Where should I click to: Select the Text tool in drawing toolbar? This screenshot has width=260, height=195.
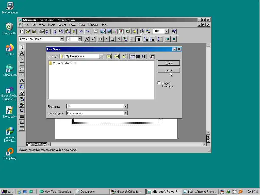pyautogui.click(x=22, y=53)
